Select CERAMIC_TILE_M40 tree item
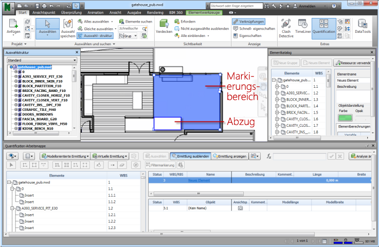 tap(39, 109)
